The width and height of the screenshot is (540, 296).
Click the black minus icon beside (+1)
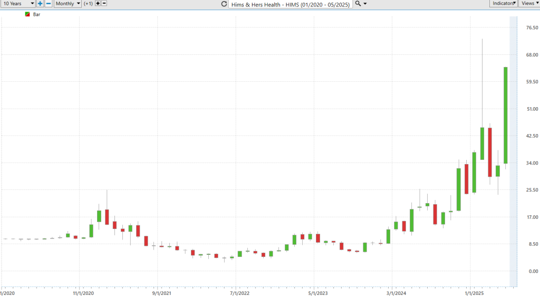pos(104,4)
